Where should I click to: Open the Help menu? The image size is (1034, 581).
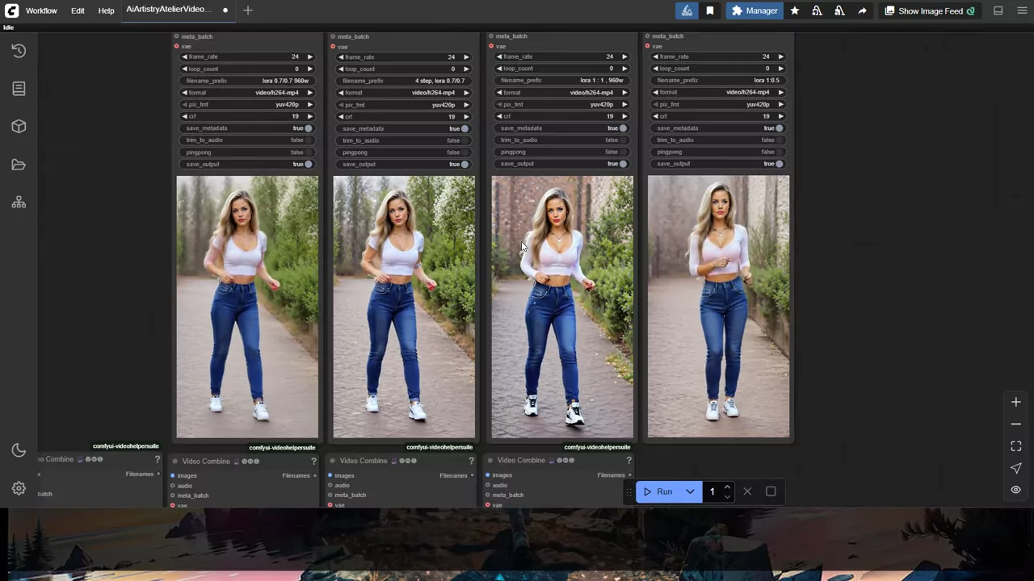coord(106,10)
